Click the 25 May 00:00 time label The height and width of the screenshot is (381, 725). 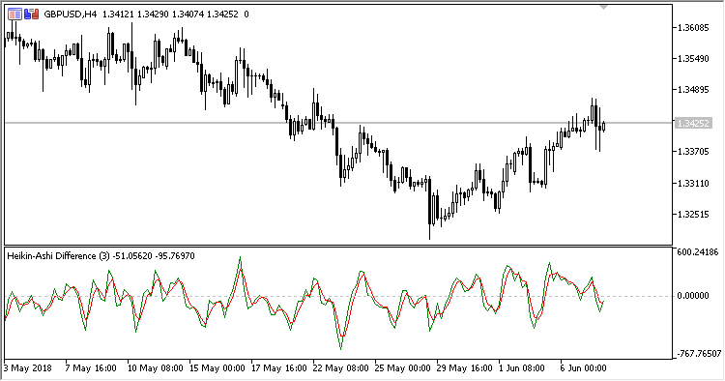coord(403,368)
